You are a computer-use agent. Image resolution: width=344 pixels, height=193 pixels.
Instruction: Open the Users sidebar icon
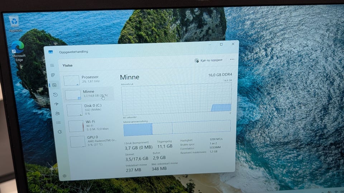pos(57,113)
